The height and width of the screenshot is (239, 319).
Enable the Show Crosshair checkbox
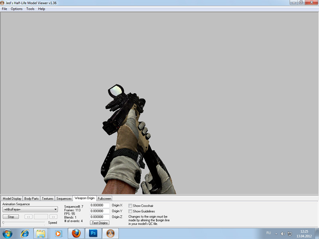[130, 206]
